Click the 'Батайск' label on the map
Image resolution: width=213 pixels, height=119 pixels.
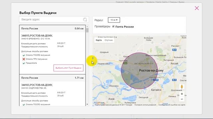coord(156,90)
